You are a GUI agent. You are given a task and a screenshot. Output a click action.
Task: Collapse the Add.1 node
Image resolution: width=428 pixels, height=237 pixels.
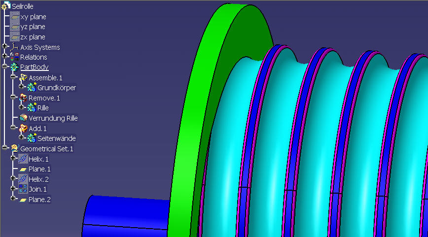pos(13,128)
